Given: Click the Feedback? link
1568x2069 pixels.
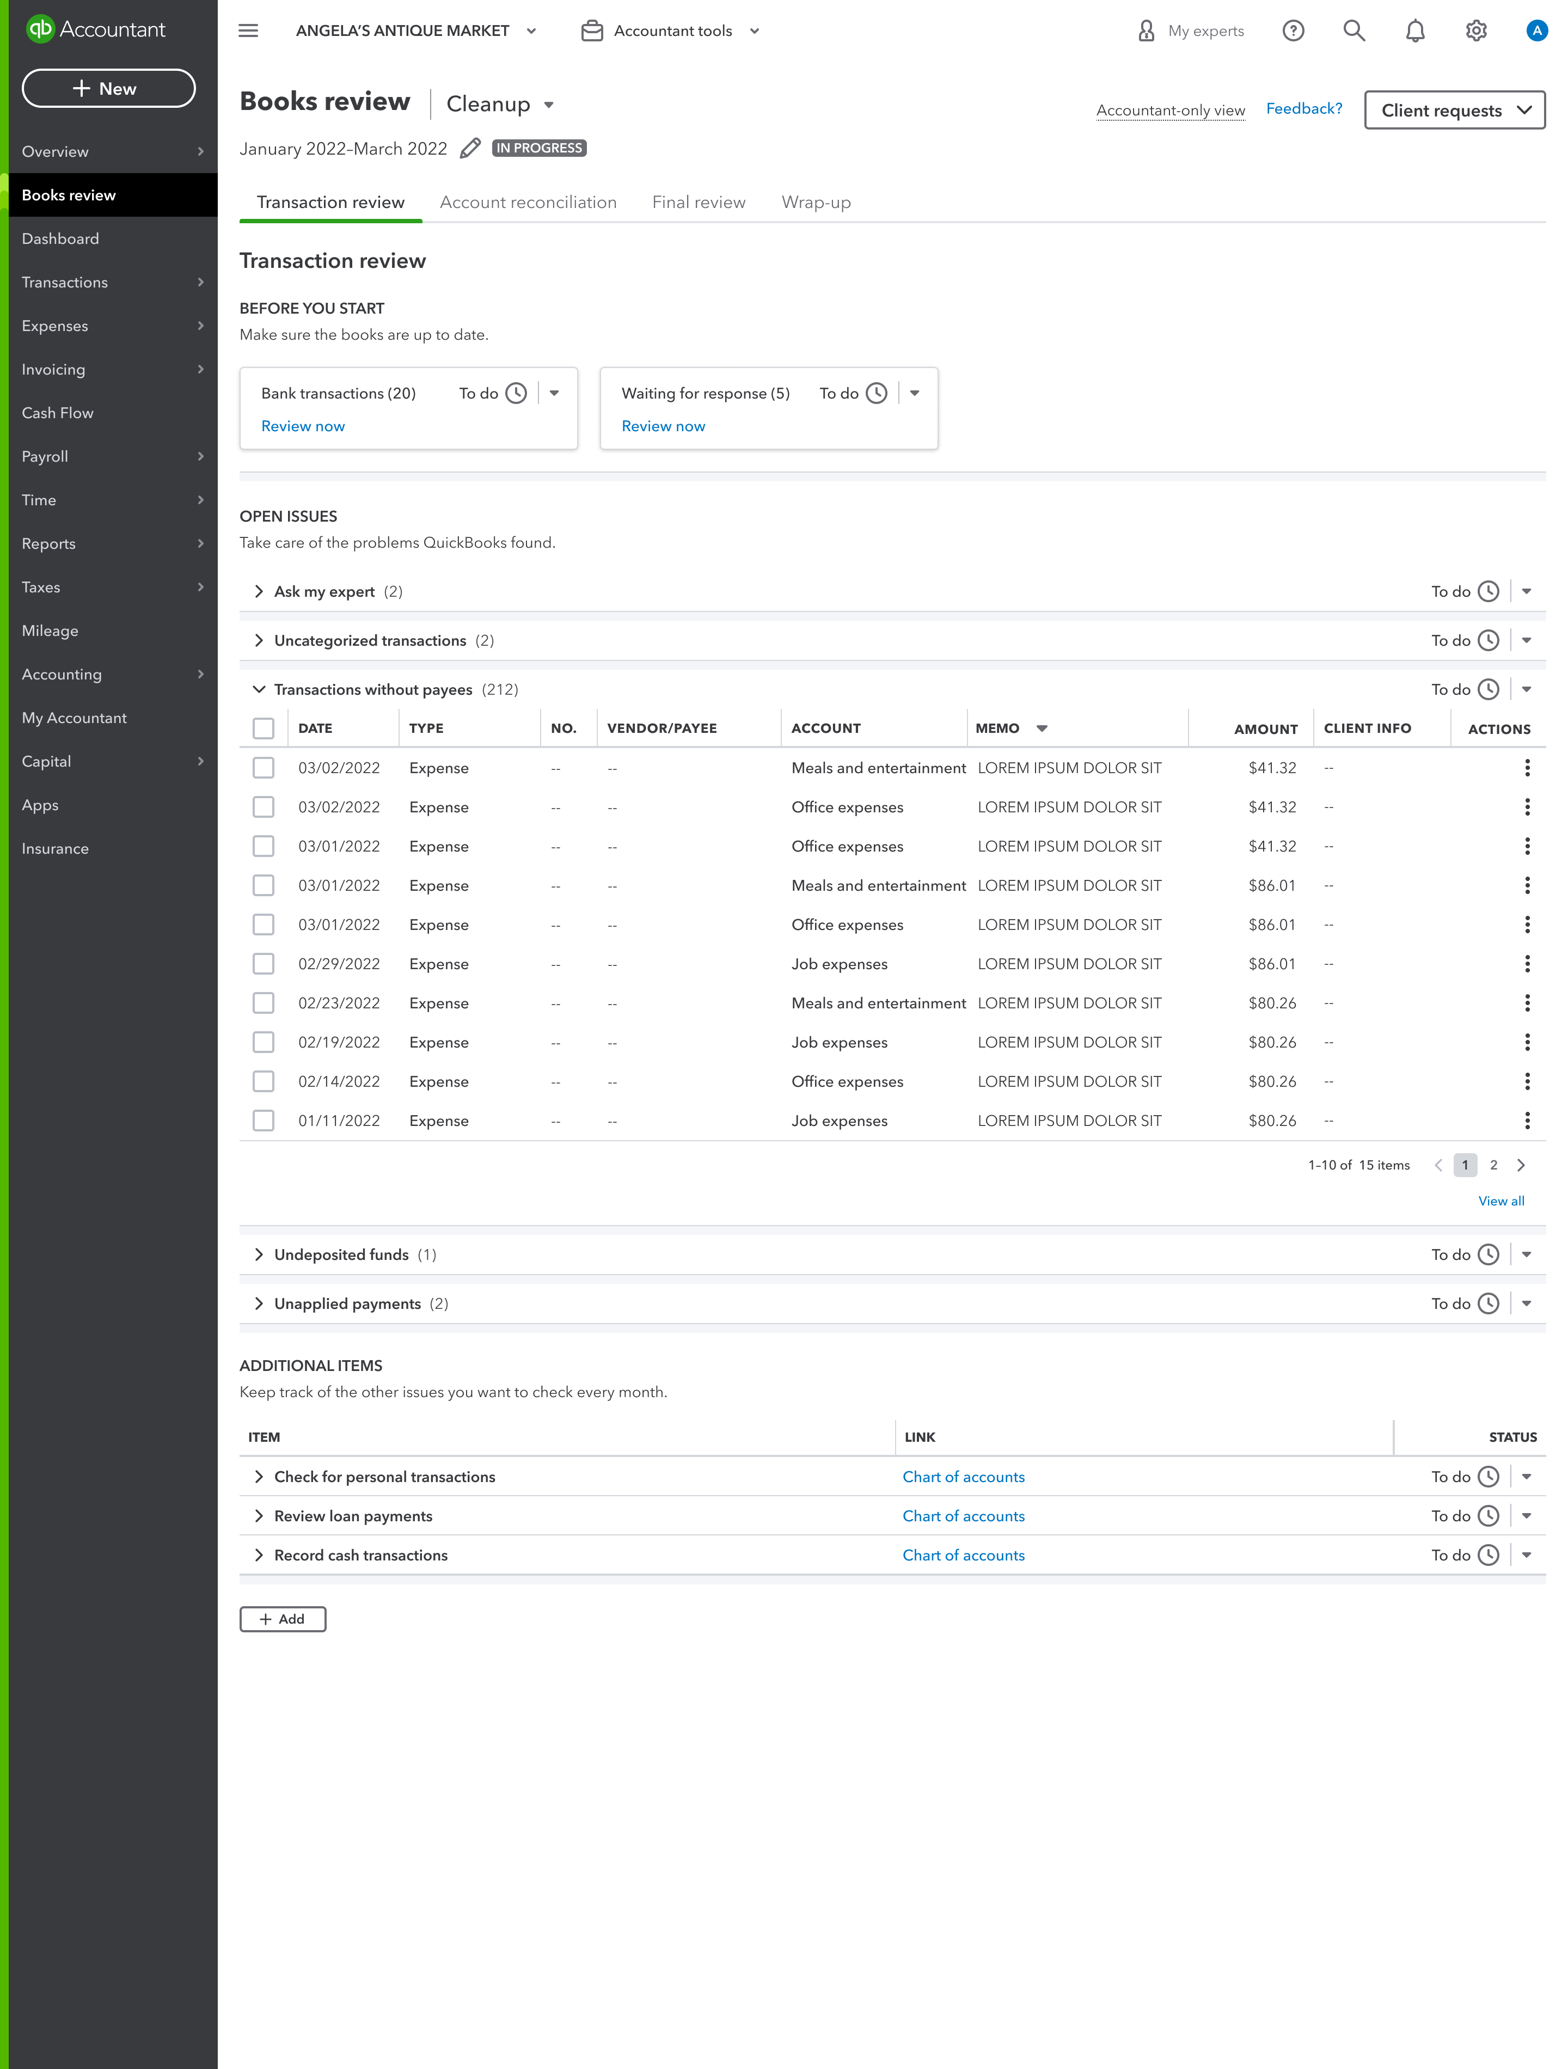Looking at the screenshot, I should pos(1304,108).
